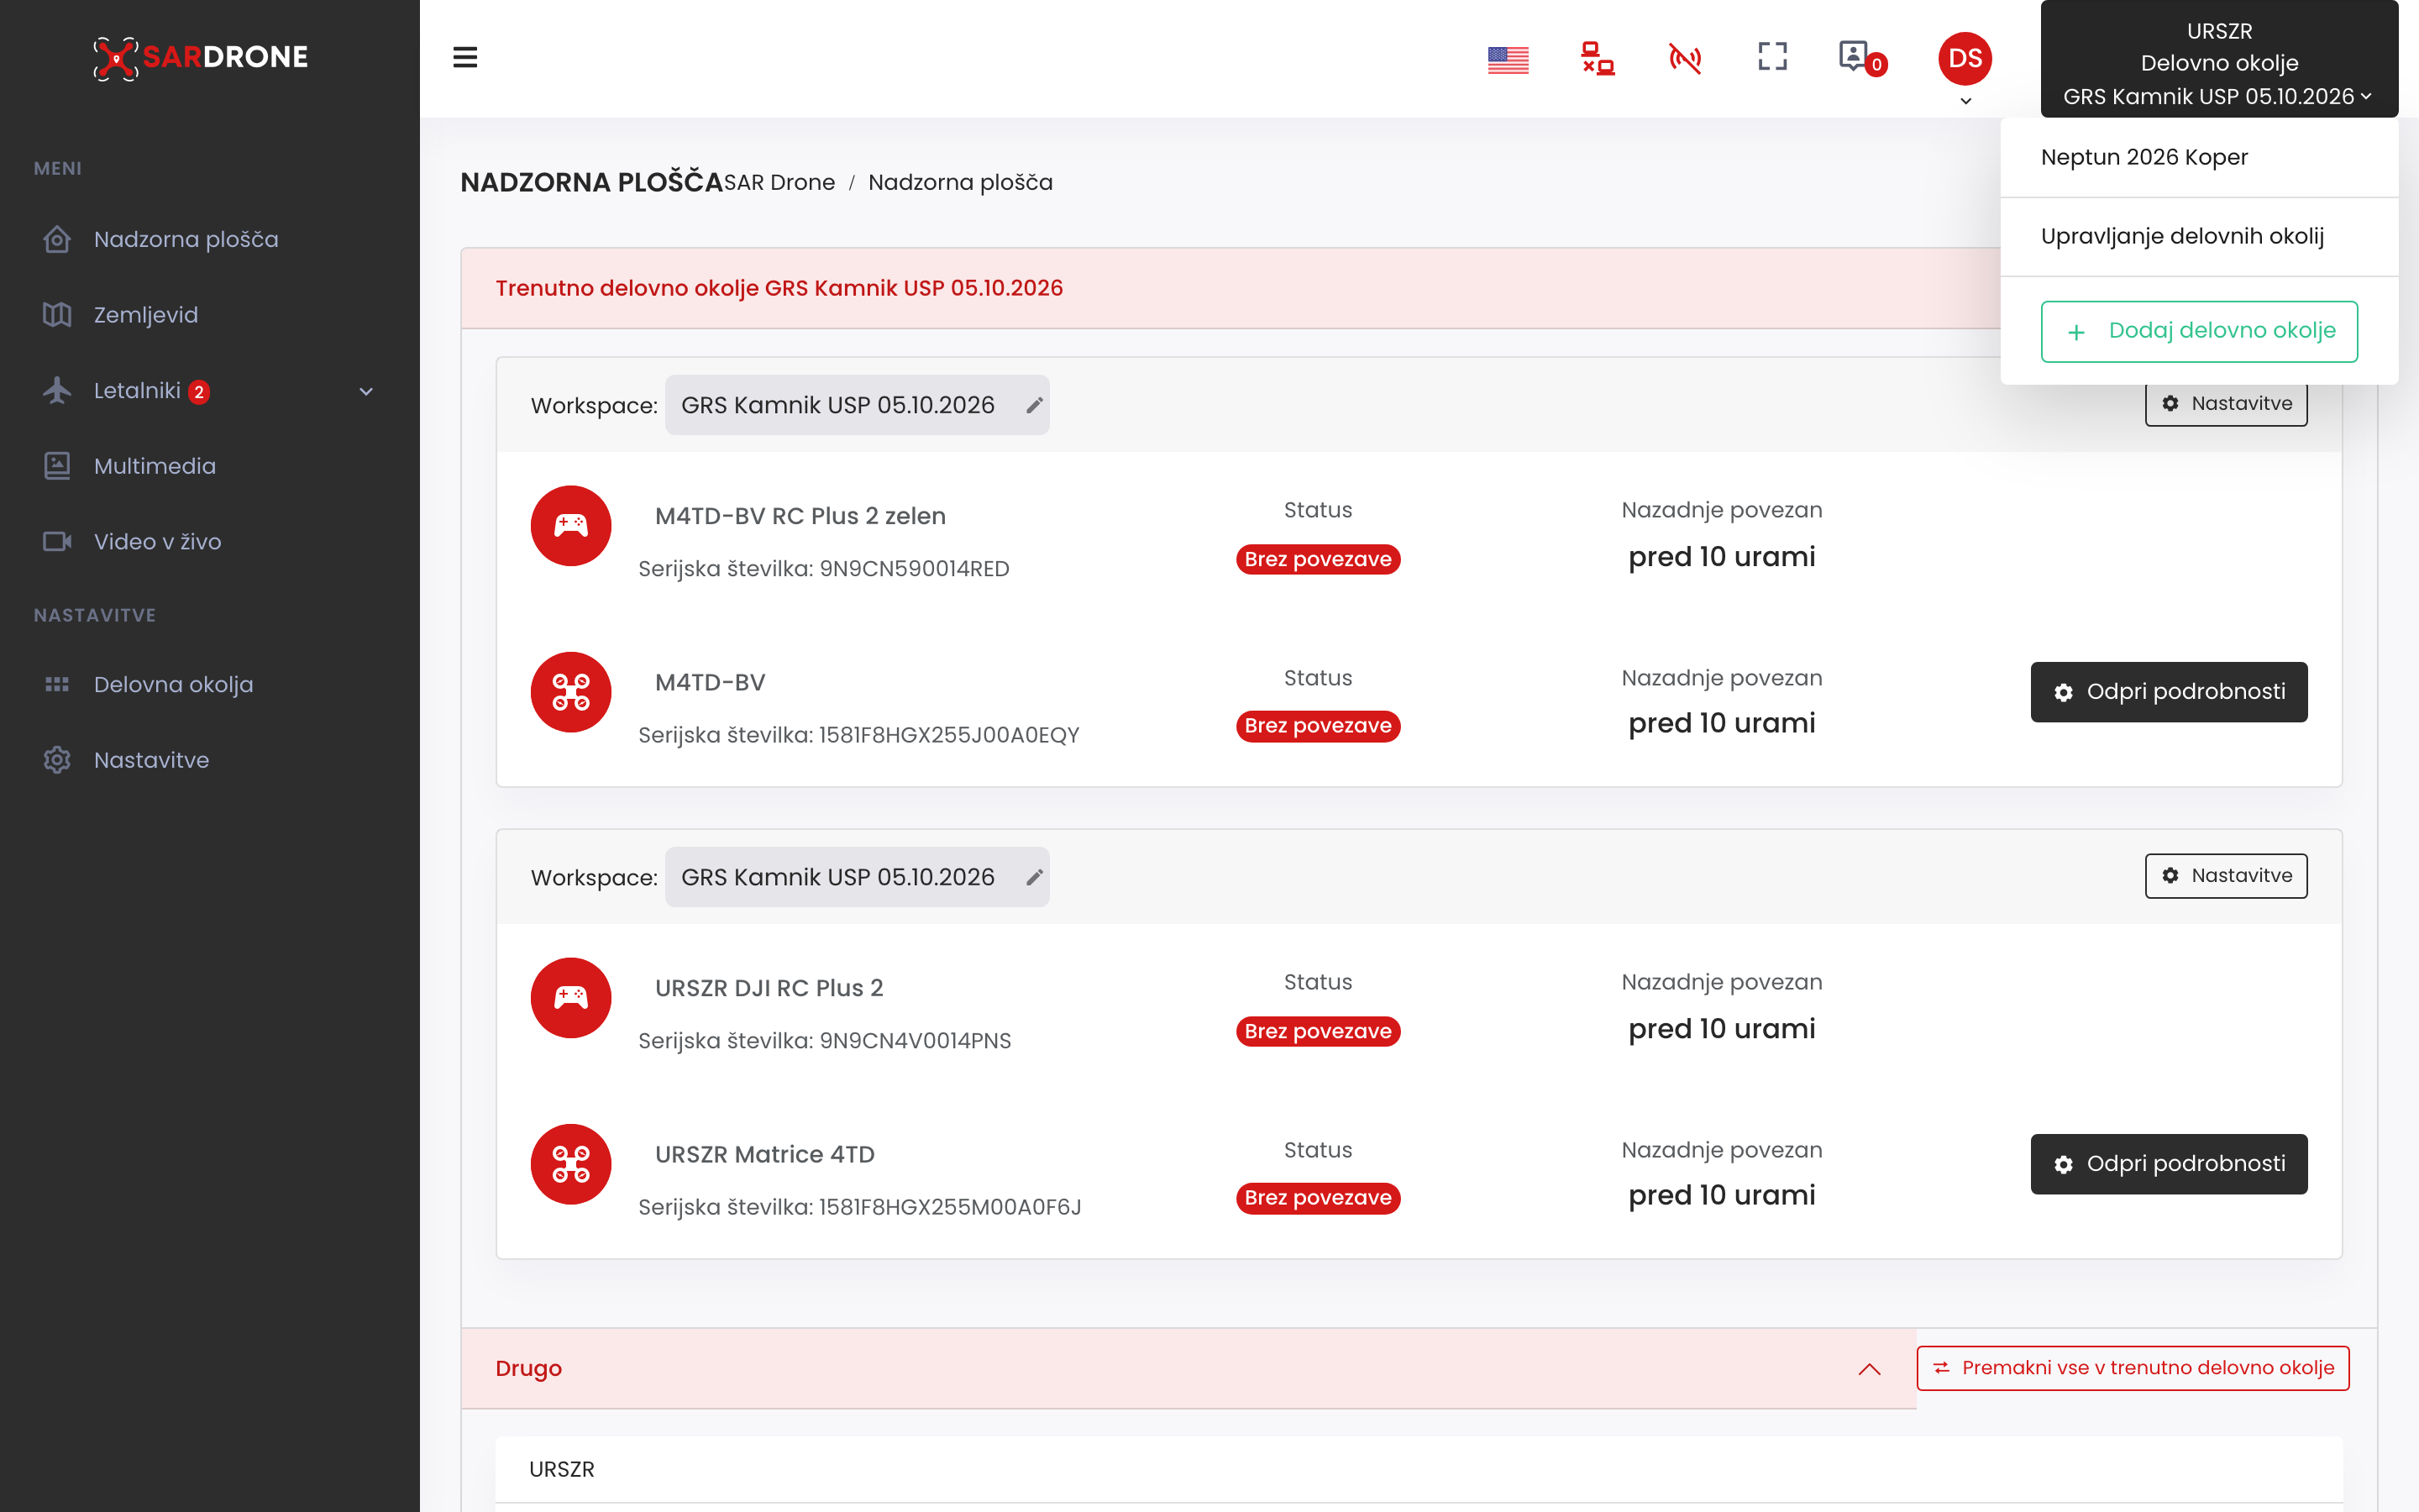The width and height of the screenshot is (2419, 1512).
Task: Open Nastavitve in sidebar
Action: coord(152,760)
